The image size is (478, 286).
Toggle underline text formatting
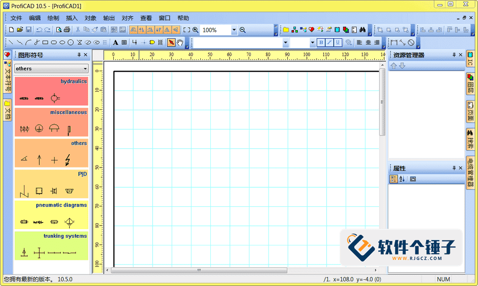[338, 42]
